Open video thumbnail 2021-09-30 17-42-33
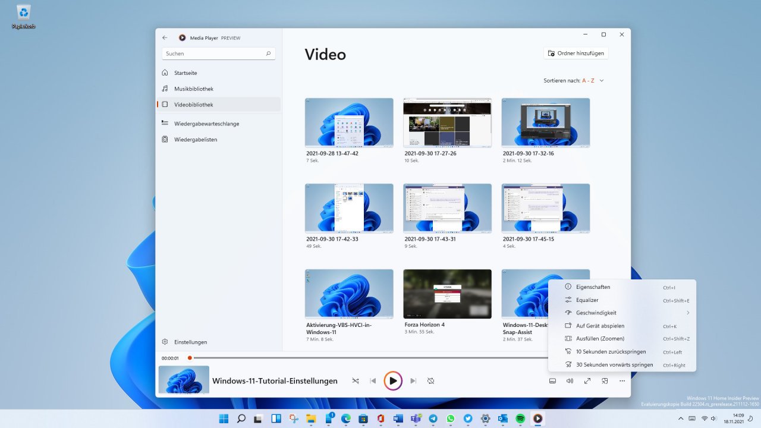 (x=349, y=208)
